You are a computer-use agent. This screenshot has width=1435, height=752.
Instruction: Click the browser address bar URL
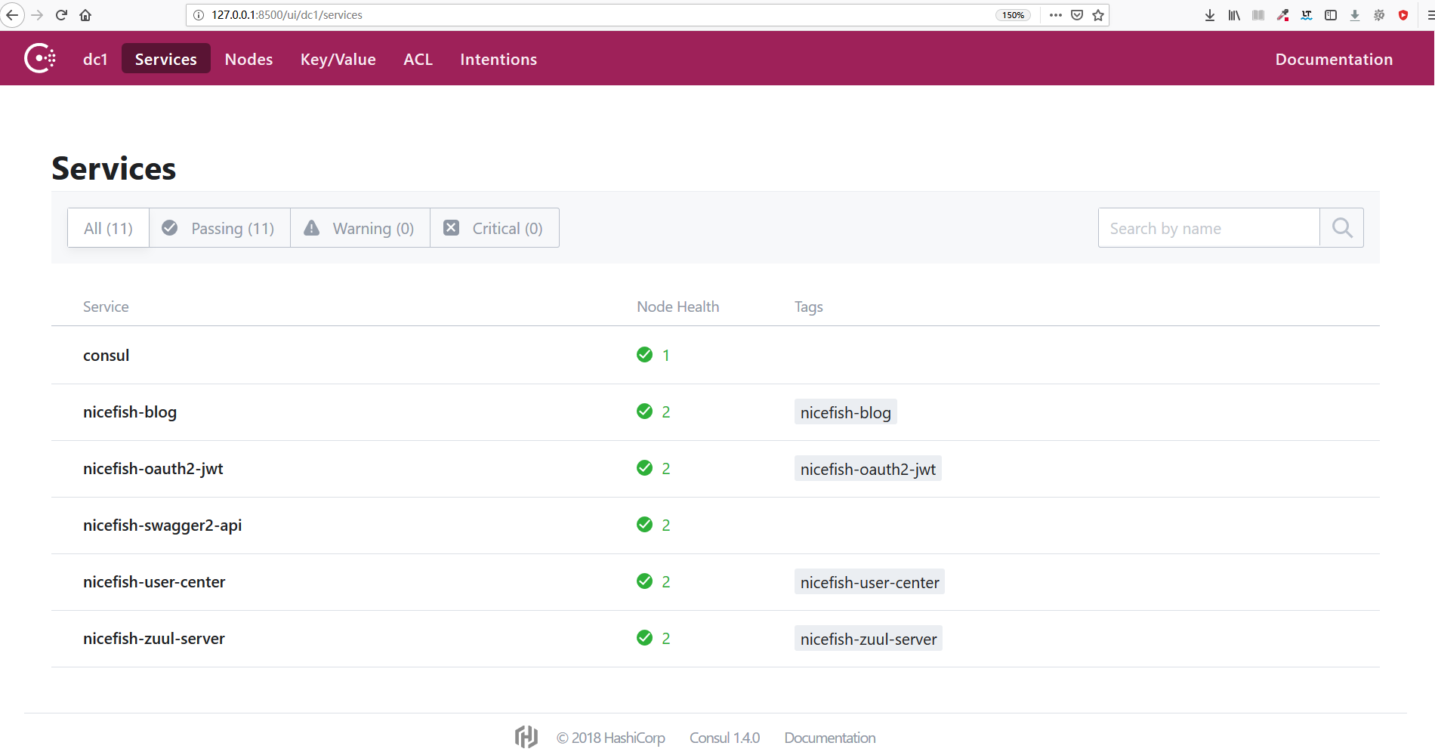(287, 15)
